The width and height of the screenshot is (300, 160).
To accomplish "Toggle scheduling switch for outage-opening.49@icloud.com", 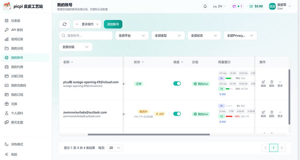I will coord(177,83).
